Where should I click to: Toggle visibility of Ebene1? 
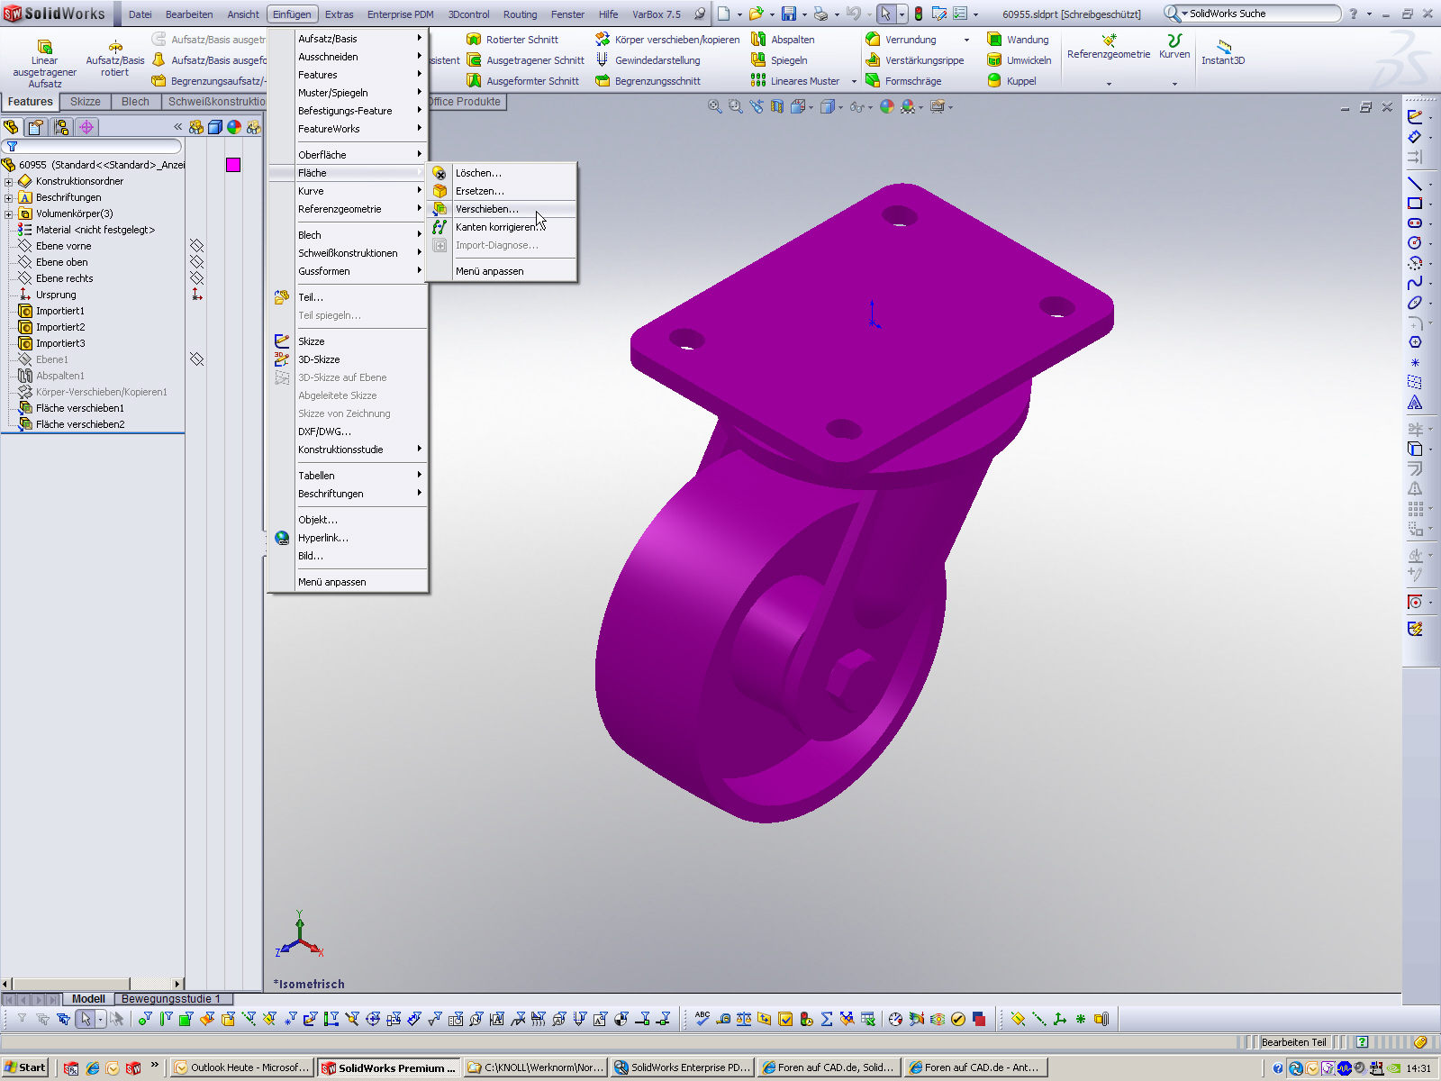pyautogui.click(x=196, y=359)
